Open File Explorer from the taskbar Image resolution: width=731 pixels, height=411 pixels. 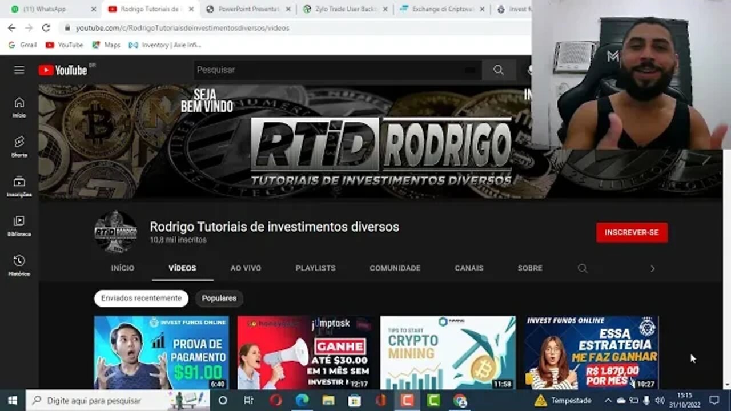click(328, 400)
